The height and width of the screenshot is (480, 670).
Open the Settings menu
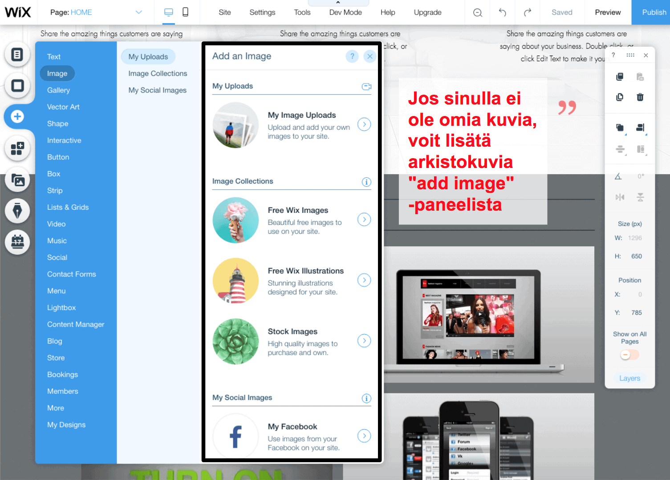262,12
